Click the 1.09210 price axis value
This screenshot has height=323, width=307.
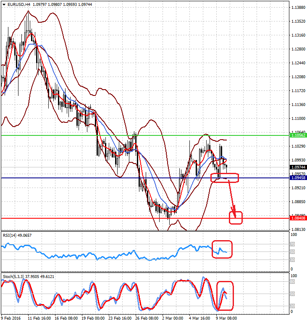[x=298, y=188]
